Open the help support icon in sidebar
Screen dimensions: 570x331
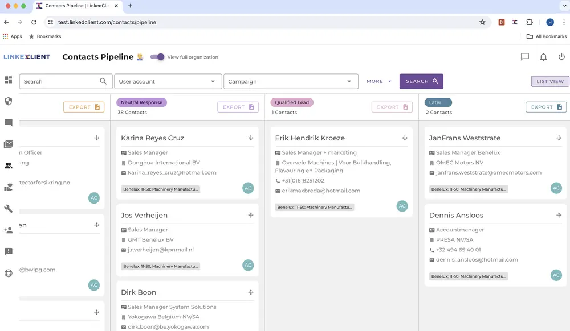point(9,274)
